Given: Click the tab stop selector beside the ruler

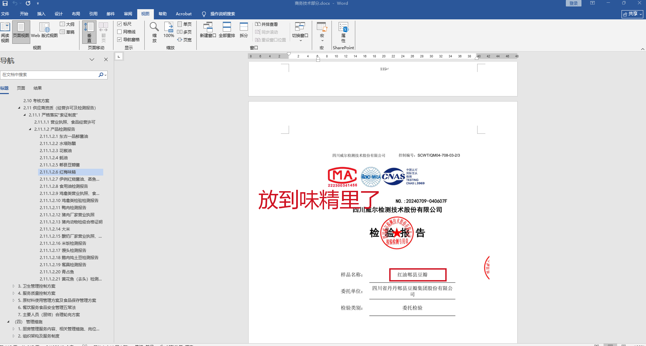Looking at the screenshot, I should coord(119,57).
